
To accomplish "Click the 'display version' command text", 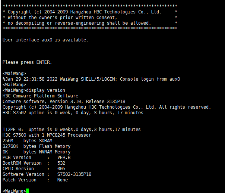I will coord(45,90).
